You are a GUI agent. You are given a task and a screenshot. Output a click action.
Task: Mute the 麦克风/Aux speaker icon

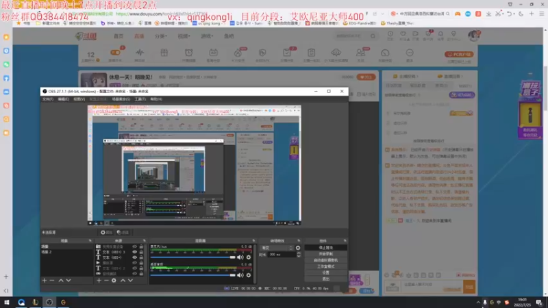coord(240,257)
